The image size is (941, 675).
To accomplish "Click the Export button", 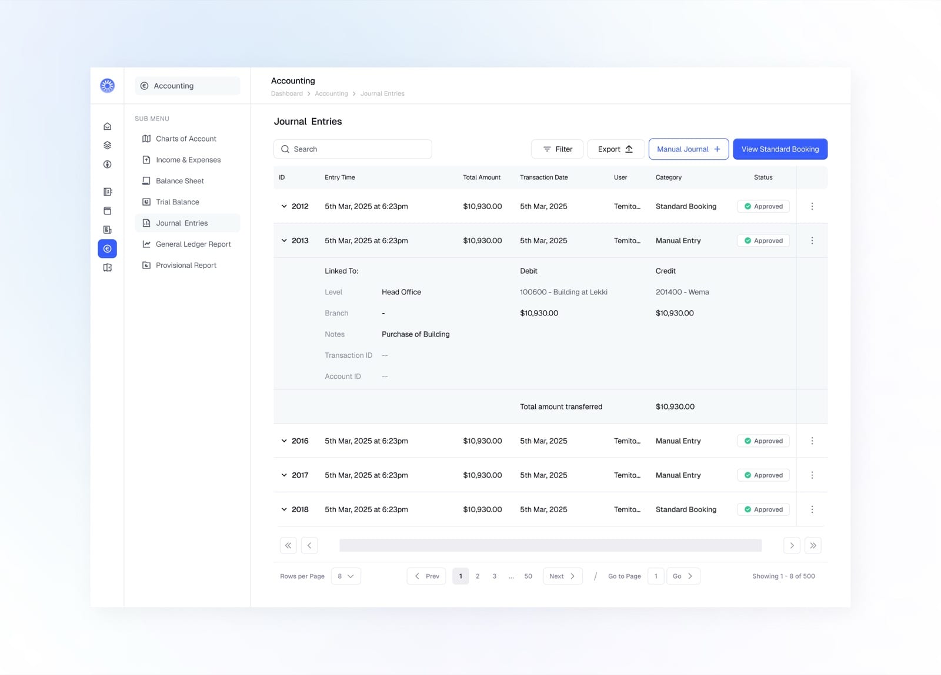I will (x=616, y=149).
